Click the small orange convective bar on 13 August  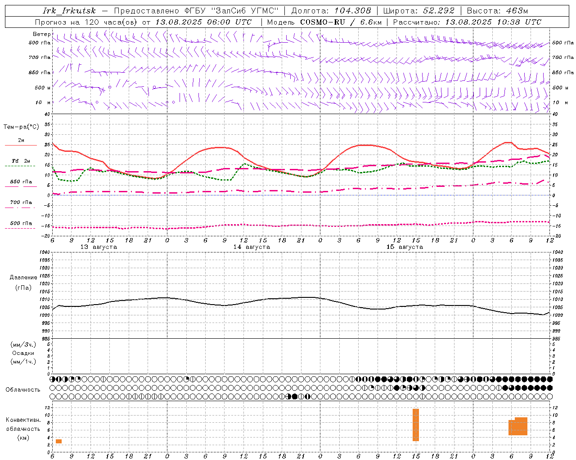coord(58,442)
